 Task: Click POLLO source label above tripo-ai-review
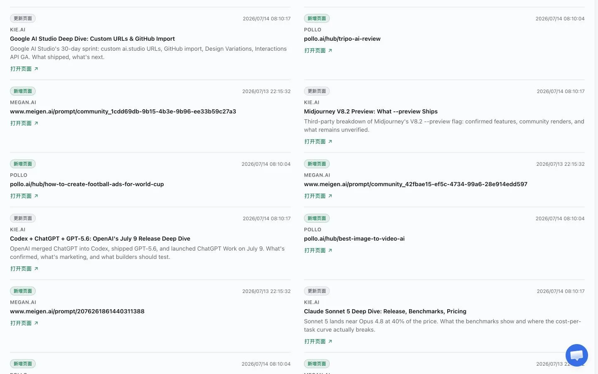click(x=313, y=30)
